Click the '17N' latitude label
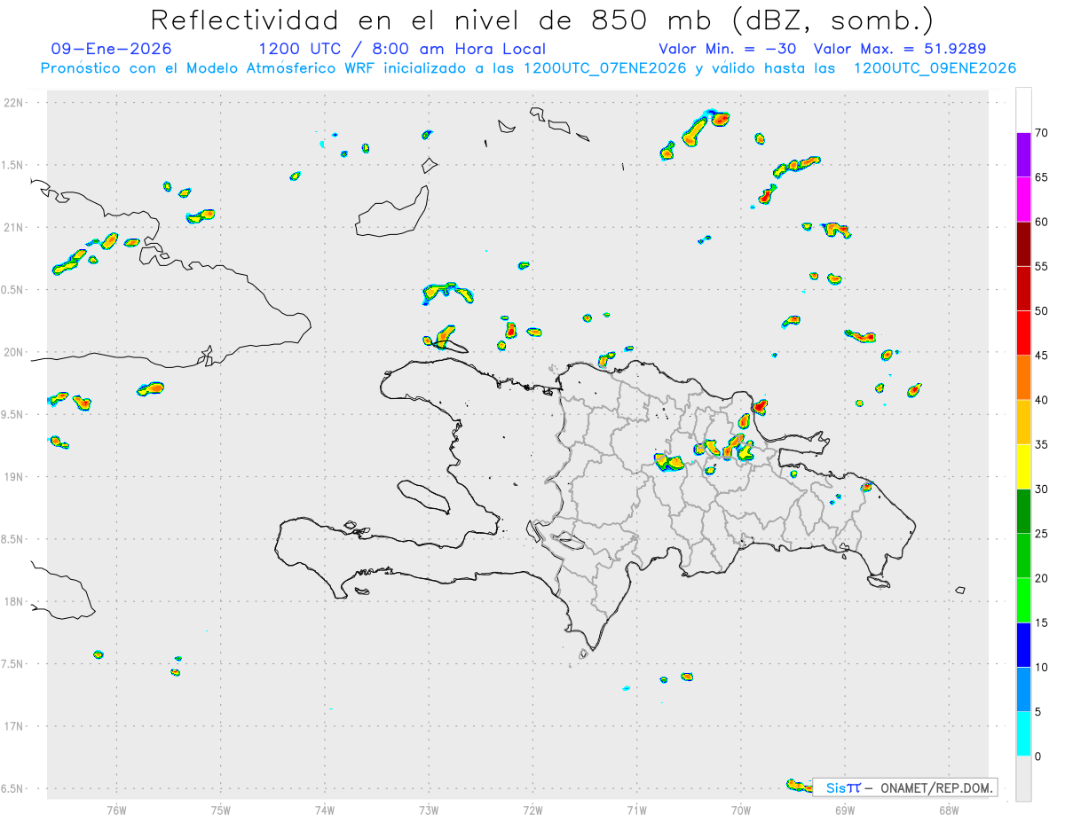The height and width of the screenshot is (822, 1065). [15, 726]
